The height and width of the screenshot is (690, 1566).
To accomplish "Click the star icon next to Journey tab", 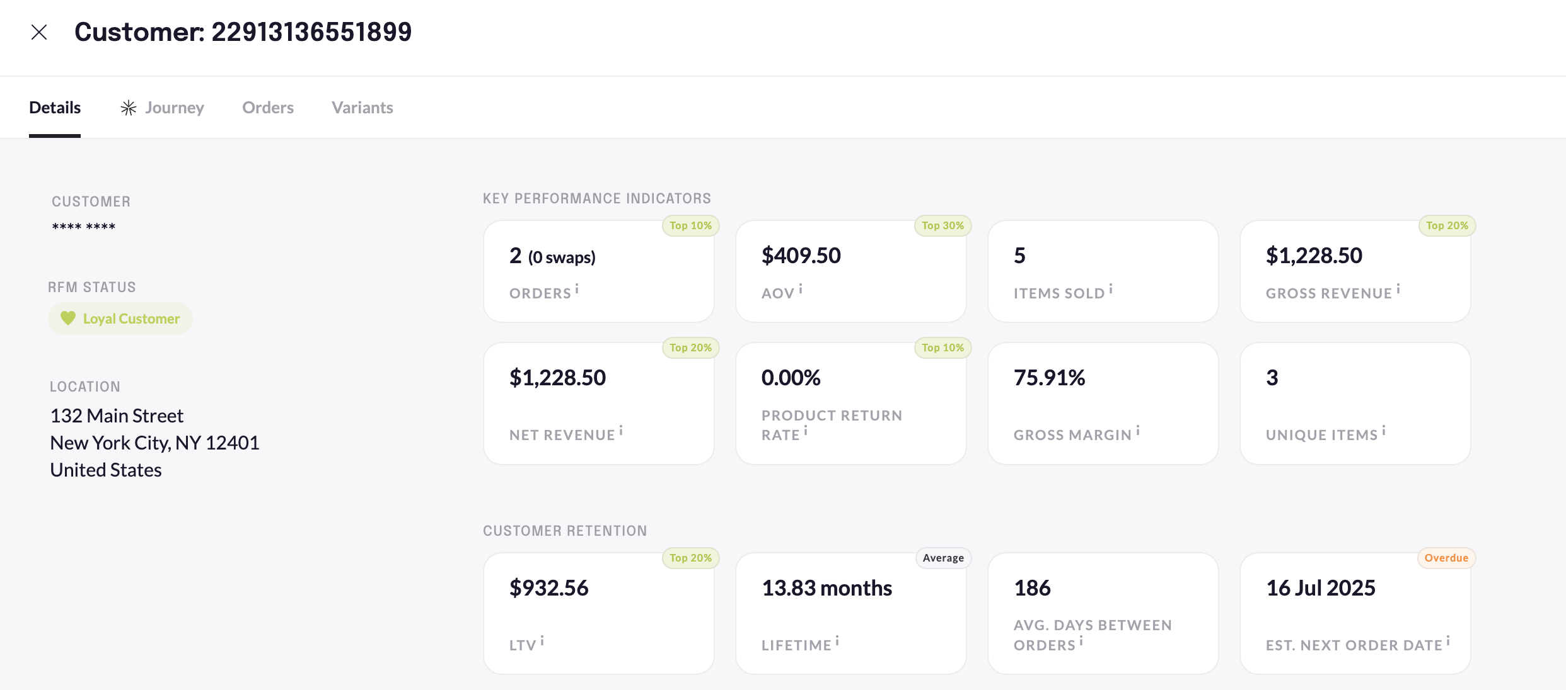I will (x=128, y=107).
